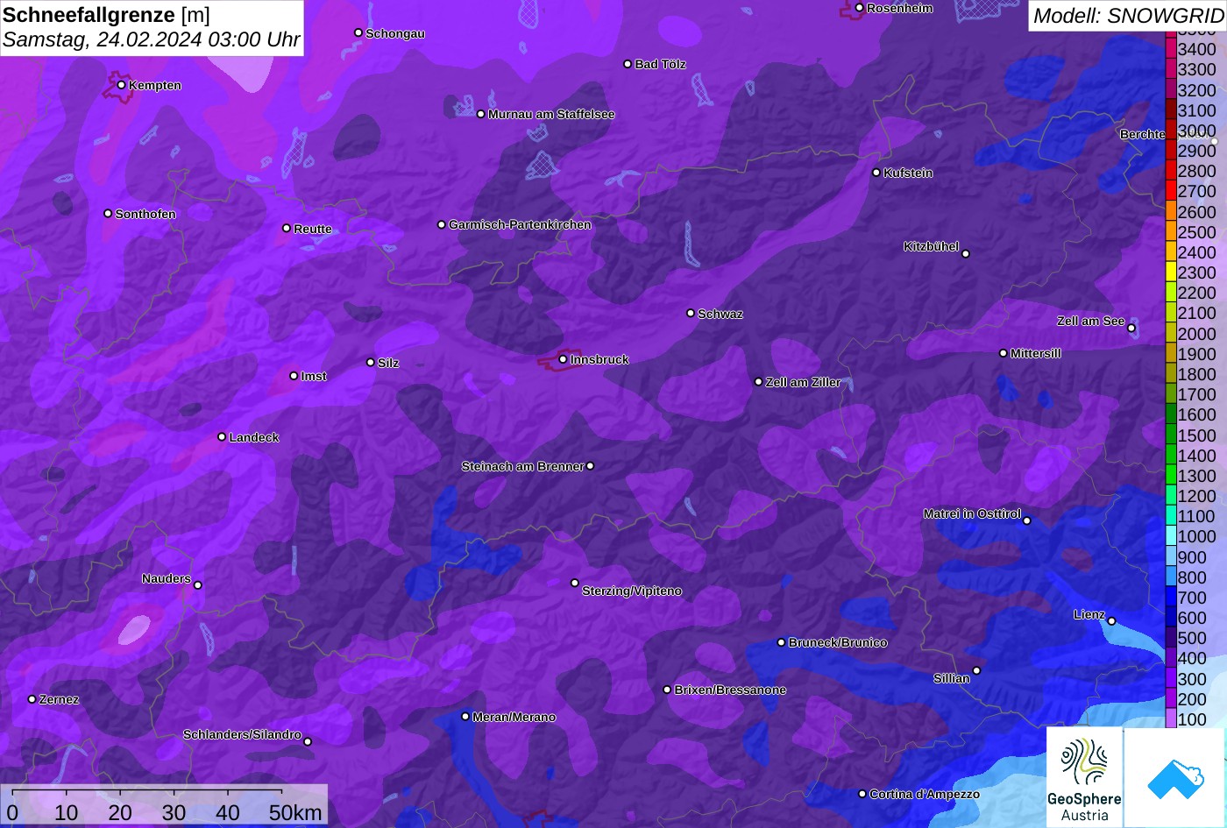Click the Reutte city label

click(x=312, y=229)
